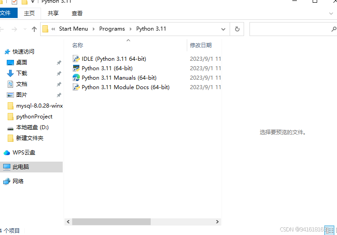Open IDLE (Python 3.11 64-bit) shortcut icon

click(x=76, y=59)
